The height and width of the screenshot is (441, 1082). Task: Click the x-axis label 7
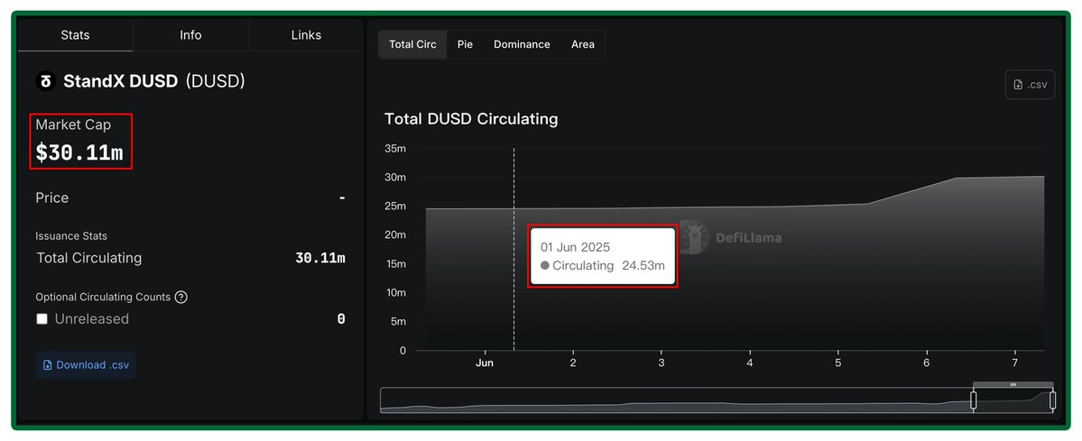coord(1014,363)
